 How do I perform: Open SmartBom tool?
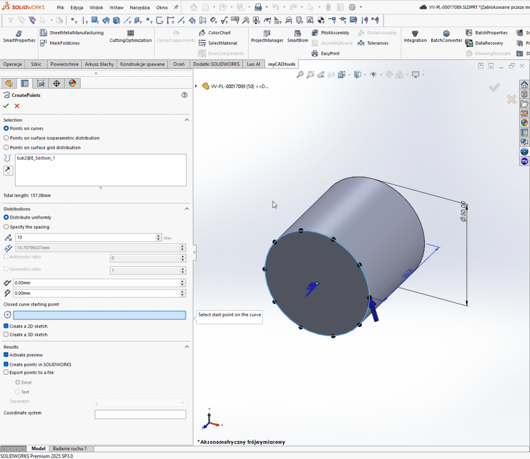click(298, 37)
